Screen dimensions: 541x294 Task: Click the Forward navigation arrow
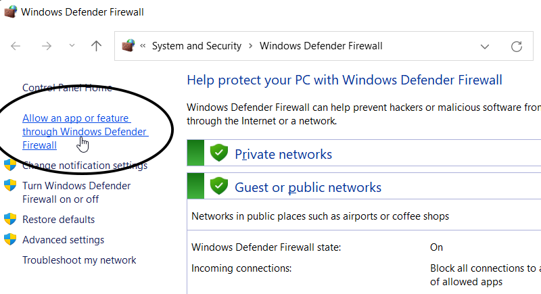[46, 46]
